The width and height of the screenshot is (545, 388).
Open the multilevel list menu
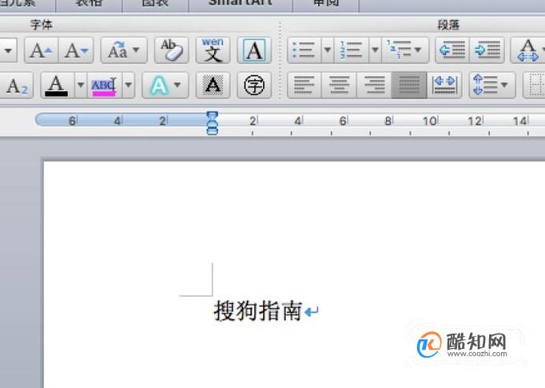click(405, 51)
